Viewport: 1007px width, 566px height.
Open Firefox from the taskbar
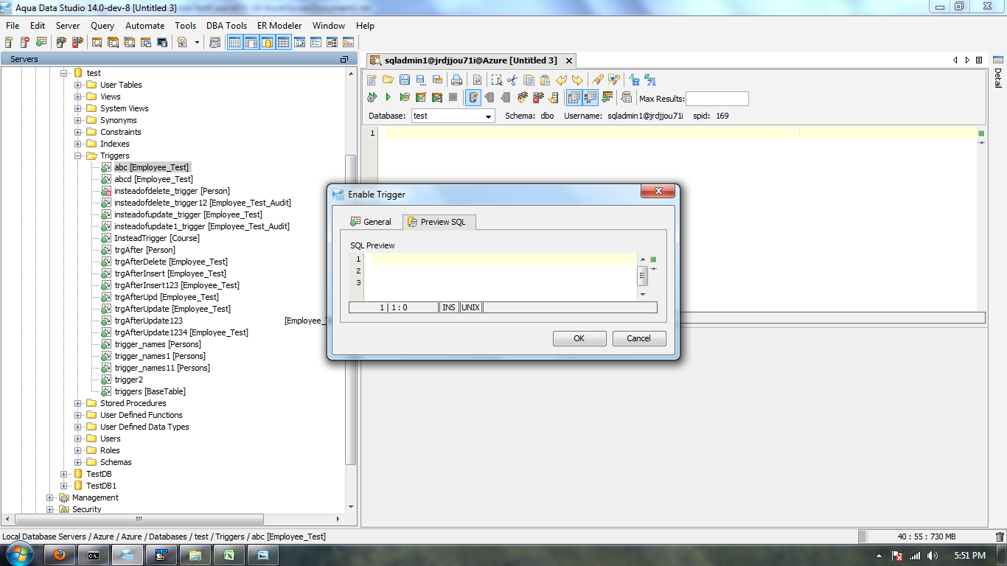coord(60,555)
